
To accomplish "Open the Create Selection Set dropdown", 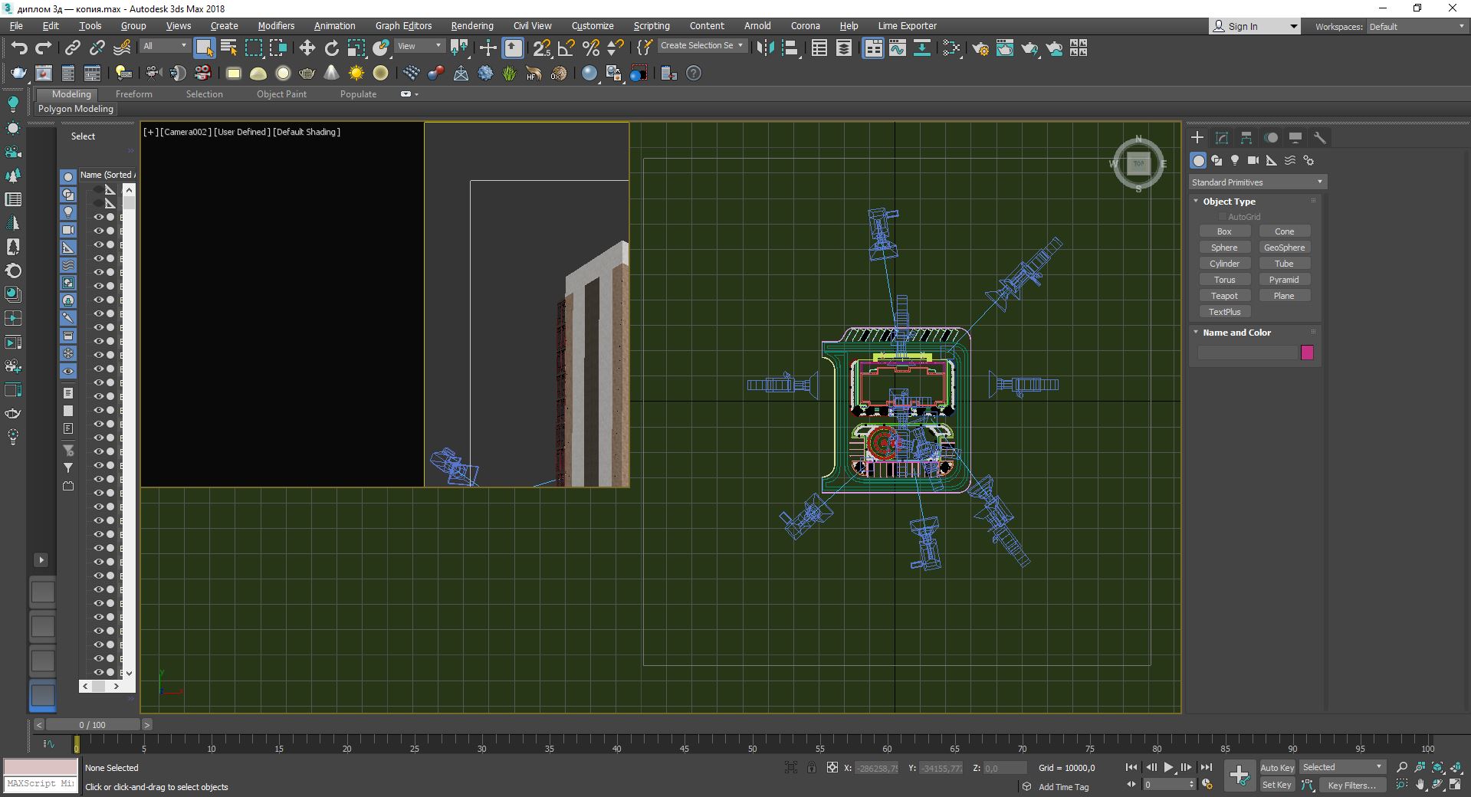I will click(702, 46).
